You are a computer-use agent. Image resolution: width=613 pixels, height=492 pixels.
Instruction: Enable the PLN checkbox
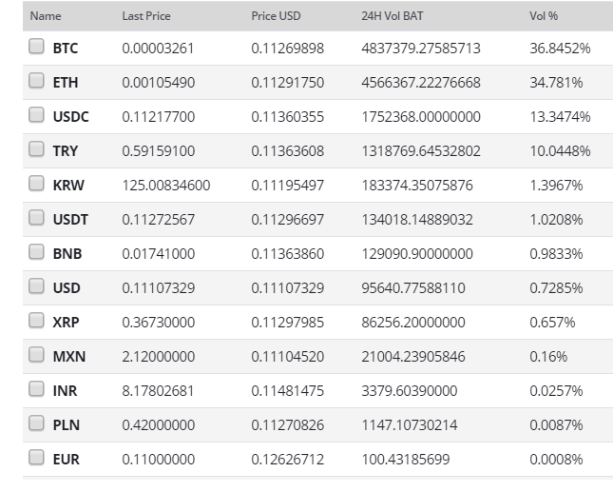pyautogui.click(x=36, y=423)
